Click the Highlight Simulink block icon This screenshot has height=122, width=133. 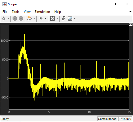(x=29, y=18)
